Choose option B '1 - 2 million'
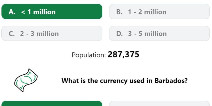The width and height of the screenshot is (212, 106). point(159,12)
